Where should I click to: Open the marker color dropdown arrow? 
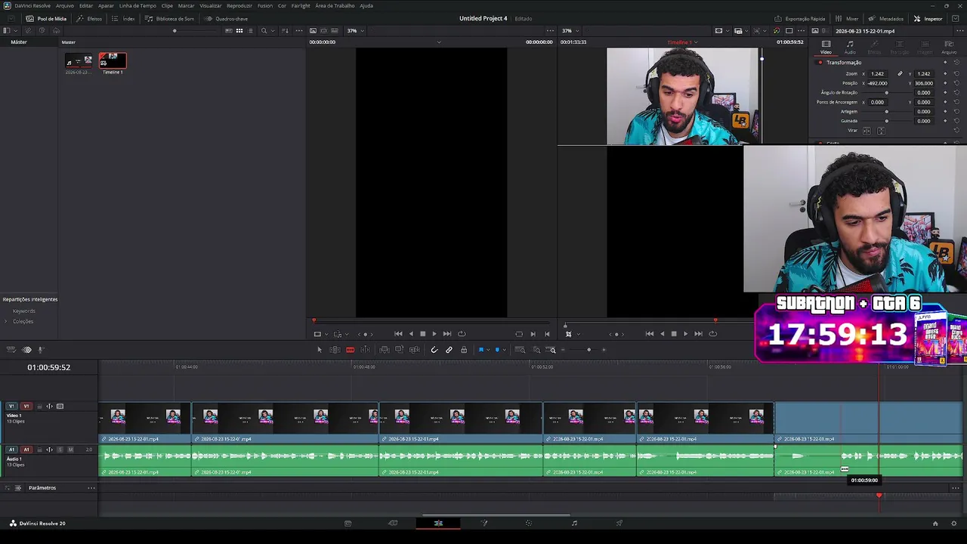pos(503,350)
